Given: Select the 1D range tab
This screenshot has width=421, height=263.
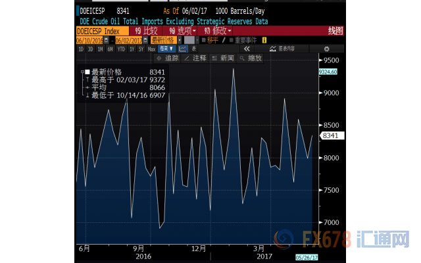Looking at the screenshot, I should [x=81, y=49].
